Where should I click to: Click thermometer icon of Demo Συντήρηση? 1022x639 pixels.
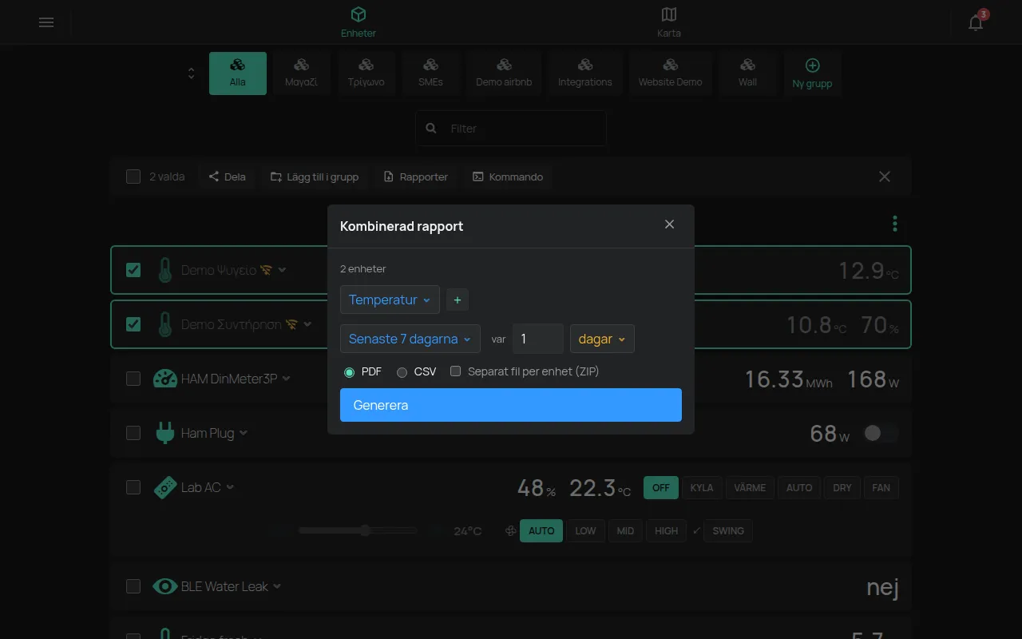coord(164,324)
